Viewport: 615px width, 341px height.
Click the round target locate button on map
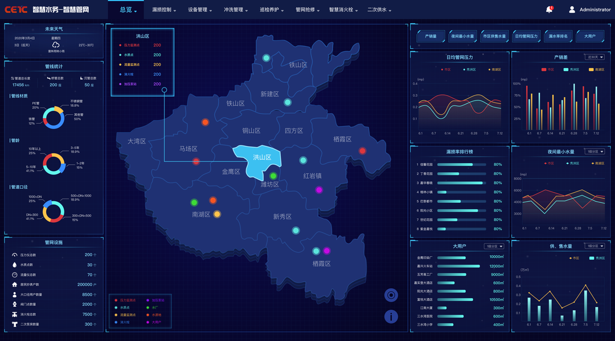pyautogui.click(x=391, y=295)
